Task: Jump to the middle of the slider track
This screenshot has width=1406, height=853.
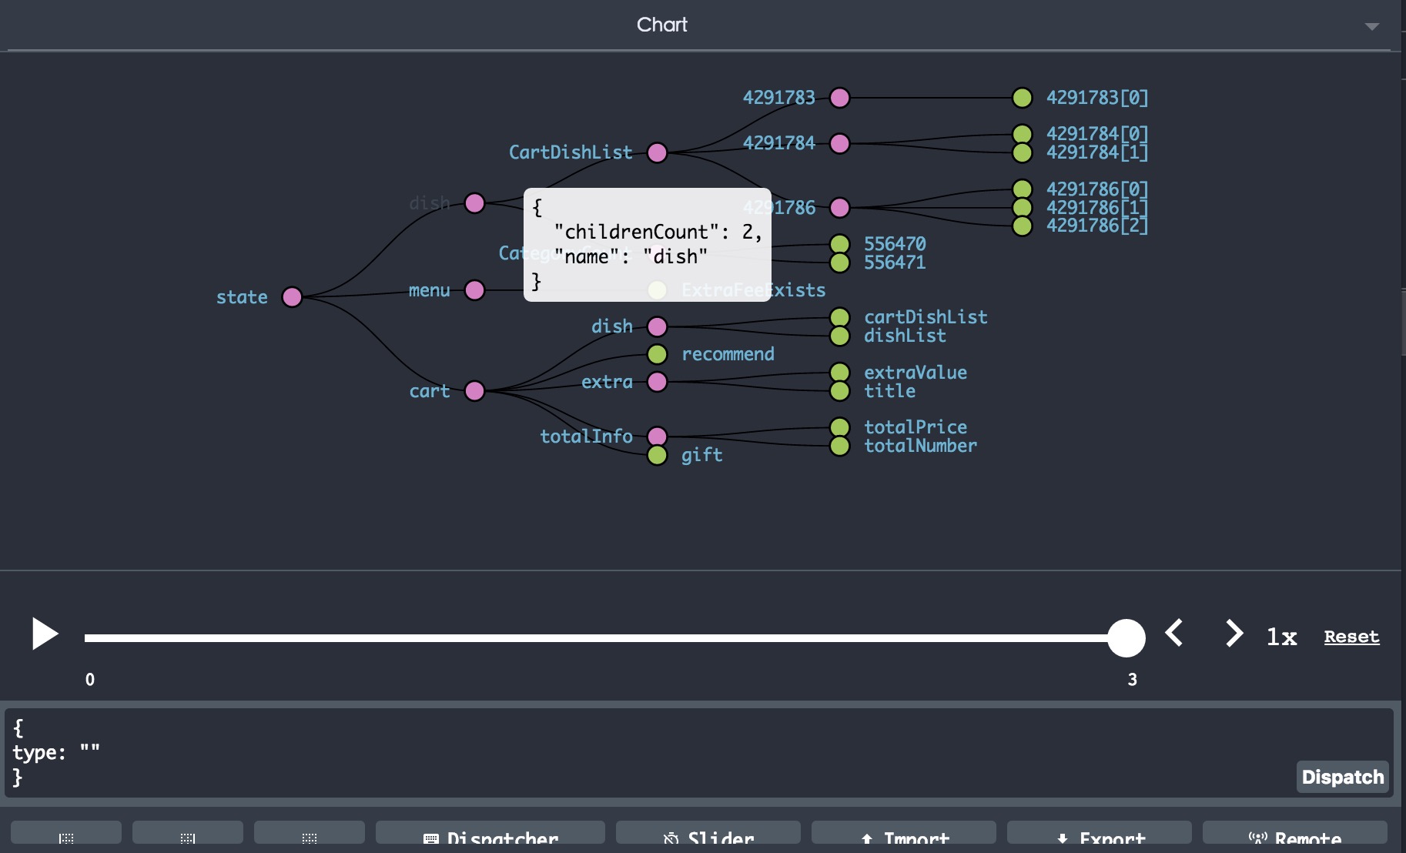Action: (x=605, y=638)
